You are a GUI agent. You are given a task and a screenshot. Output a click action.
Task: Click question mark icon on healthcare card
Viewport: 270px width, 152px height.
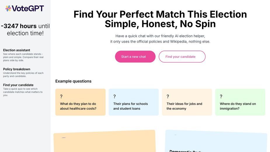[x=61, y=96]
